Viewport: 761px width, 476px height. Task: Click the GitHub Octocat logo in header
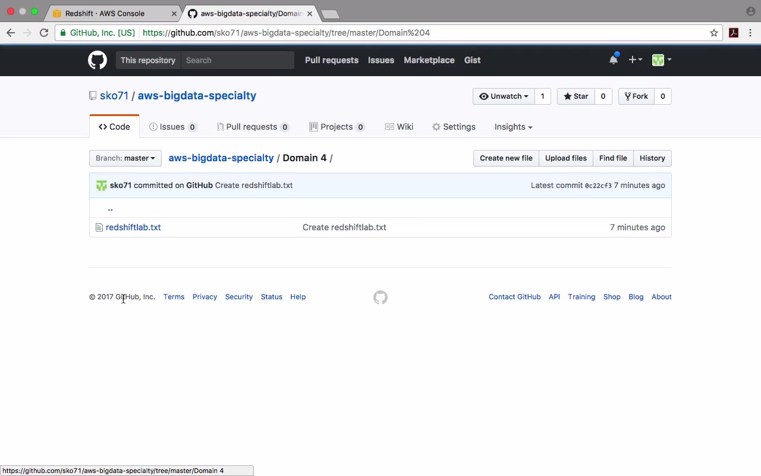click(x=98, y=60)
